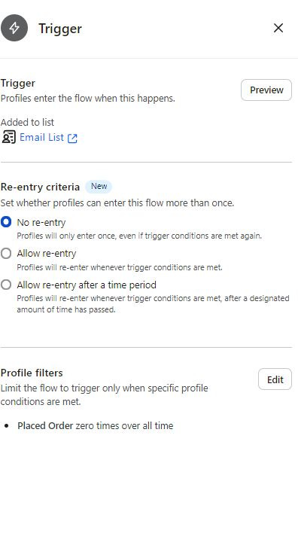Select the No re-entry radio button
298x542 pixels.
point(6,222)
